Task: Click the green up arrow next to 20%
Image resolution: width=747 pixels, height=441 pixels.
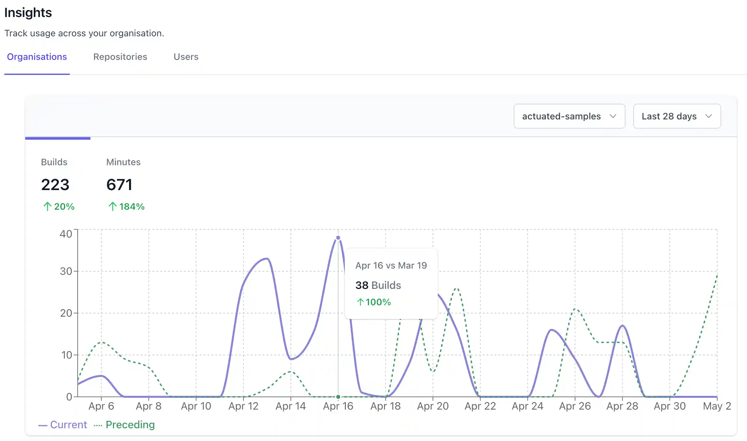Action: [x=47, y=206]
